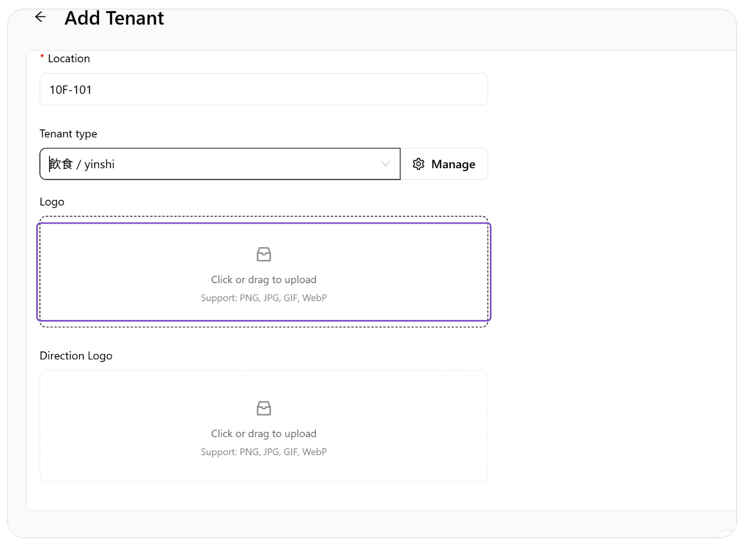Click the Logo upload drop area
Screen dimensions: 742x542
pyautogui.click(x=264, y=272)
